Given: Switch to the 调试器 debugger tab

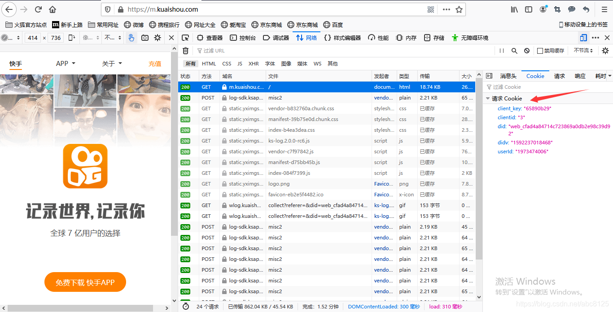Looking at the screenshot, I should point(276,38).
